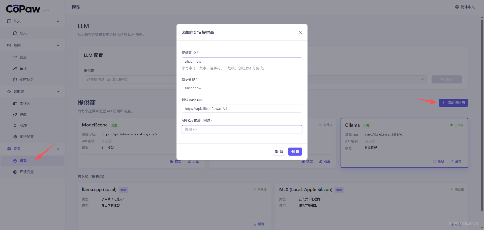Click the globe language icon
Screen dimensions: 484x230
pos(457,7)
